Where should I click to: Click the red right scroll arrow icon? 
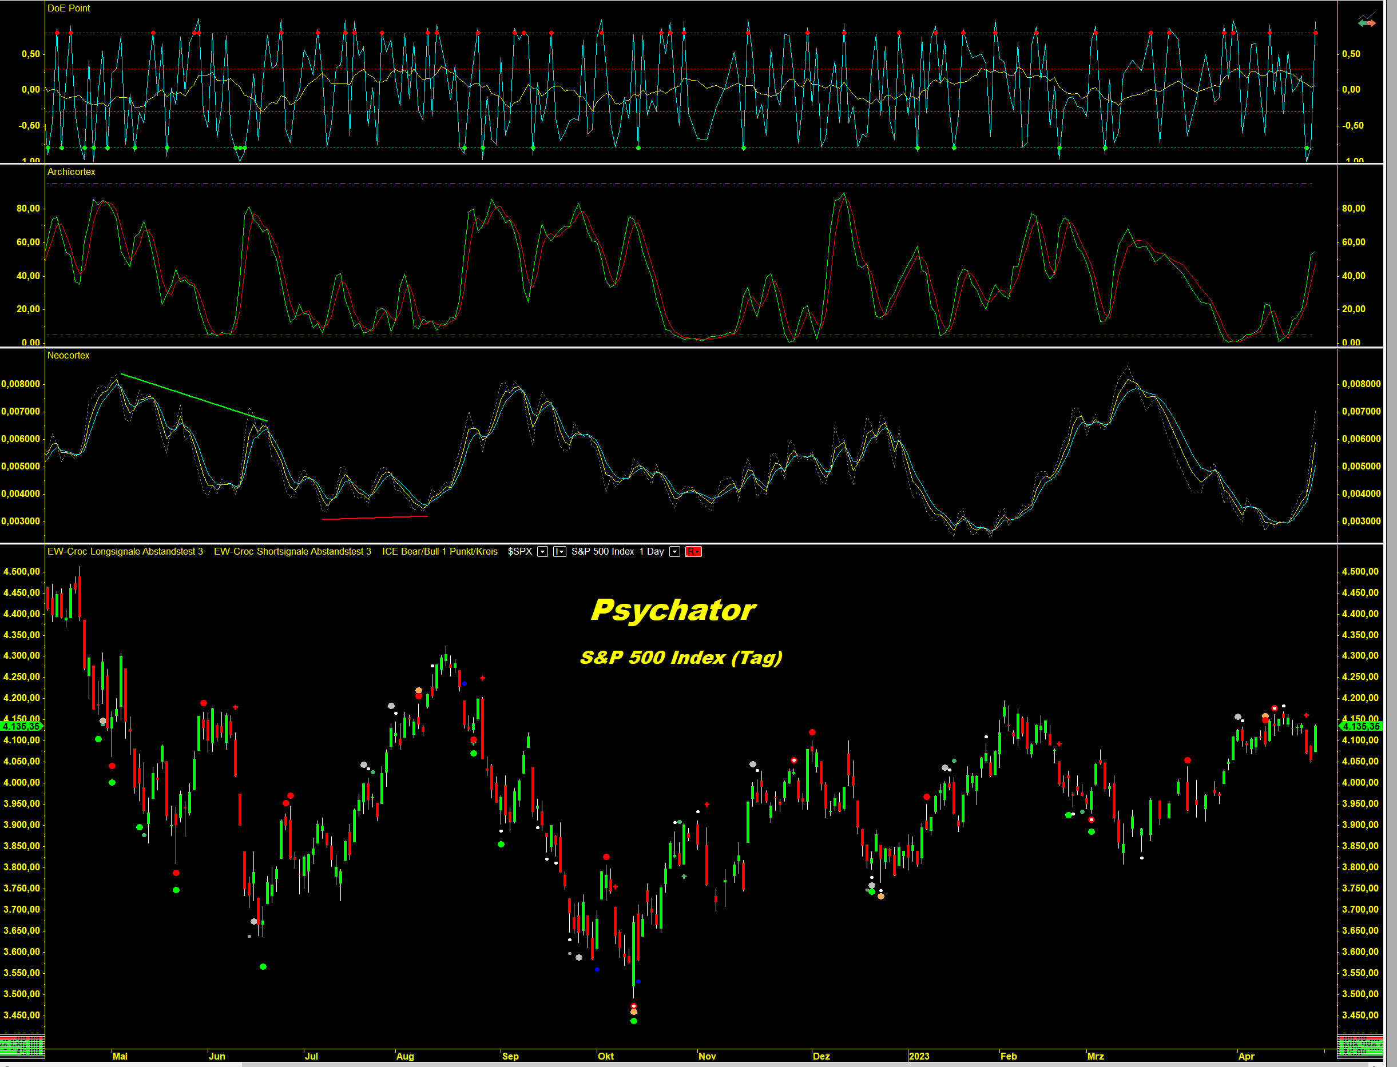pyautogui.click(x=1372, y=23)
